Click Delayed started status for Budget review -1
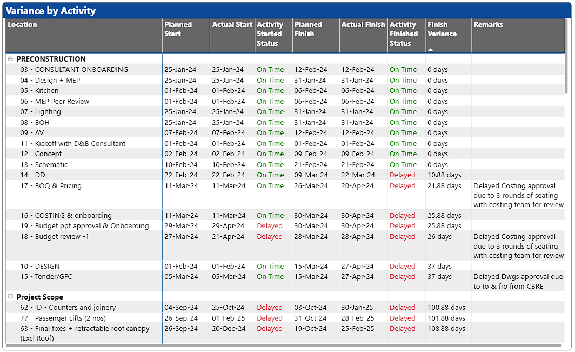575x352 pixels. 270,237
